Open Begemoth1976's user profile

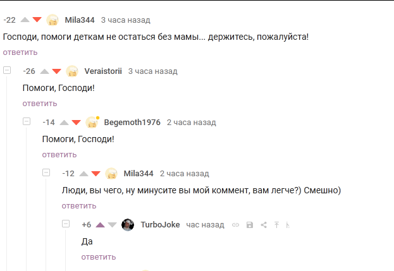pyautogui.click(x=132, y=122)
